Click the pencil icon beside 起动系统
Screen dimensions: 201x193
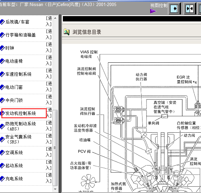point(2,166)
